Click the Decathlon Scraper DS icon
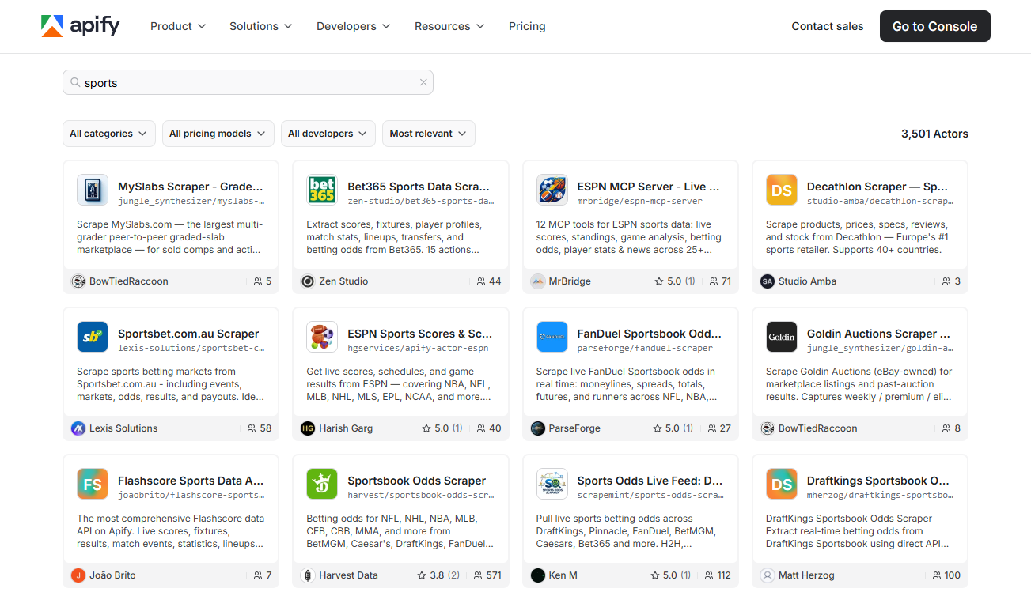The height and width of the screenshot is (596, 1031). pyautogui.click(x=782, y=190)
